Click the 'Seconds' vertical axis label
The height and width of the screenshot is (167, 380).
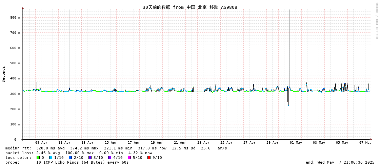pyautogui.click(x=4, y=74)
